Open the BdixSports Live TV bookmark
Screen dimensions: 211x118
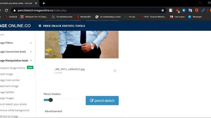click(x=34, y=17)
